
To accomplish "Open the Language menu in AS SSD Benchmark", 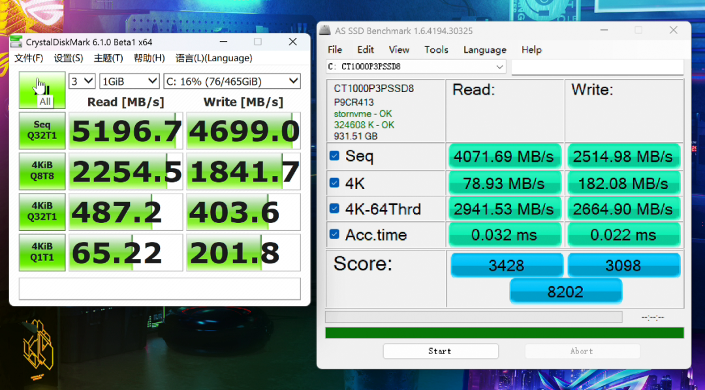I will (x=484, y=50).
